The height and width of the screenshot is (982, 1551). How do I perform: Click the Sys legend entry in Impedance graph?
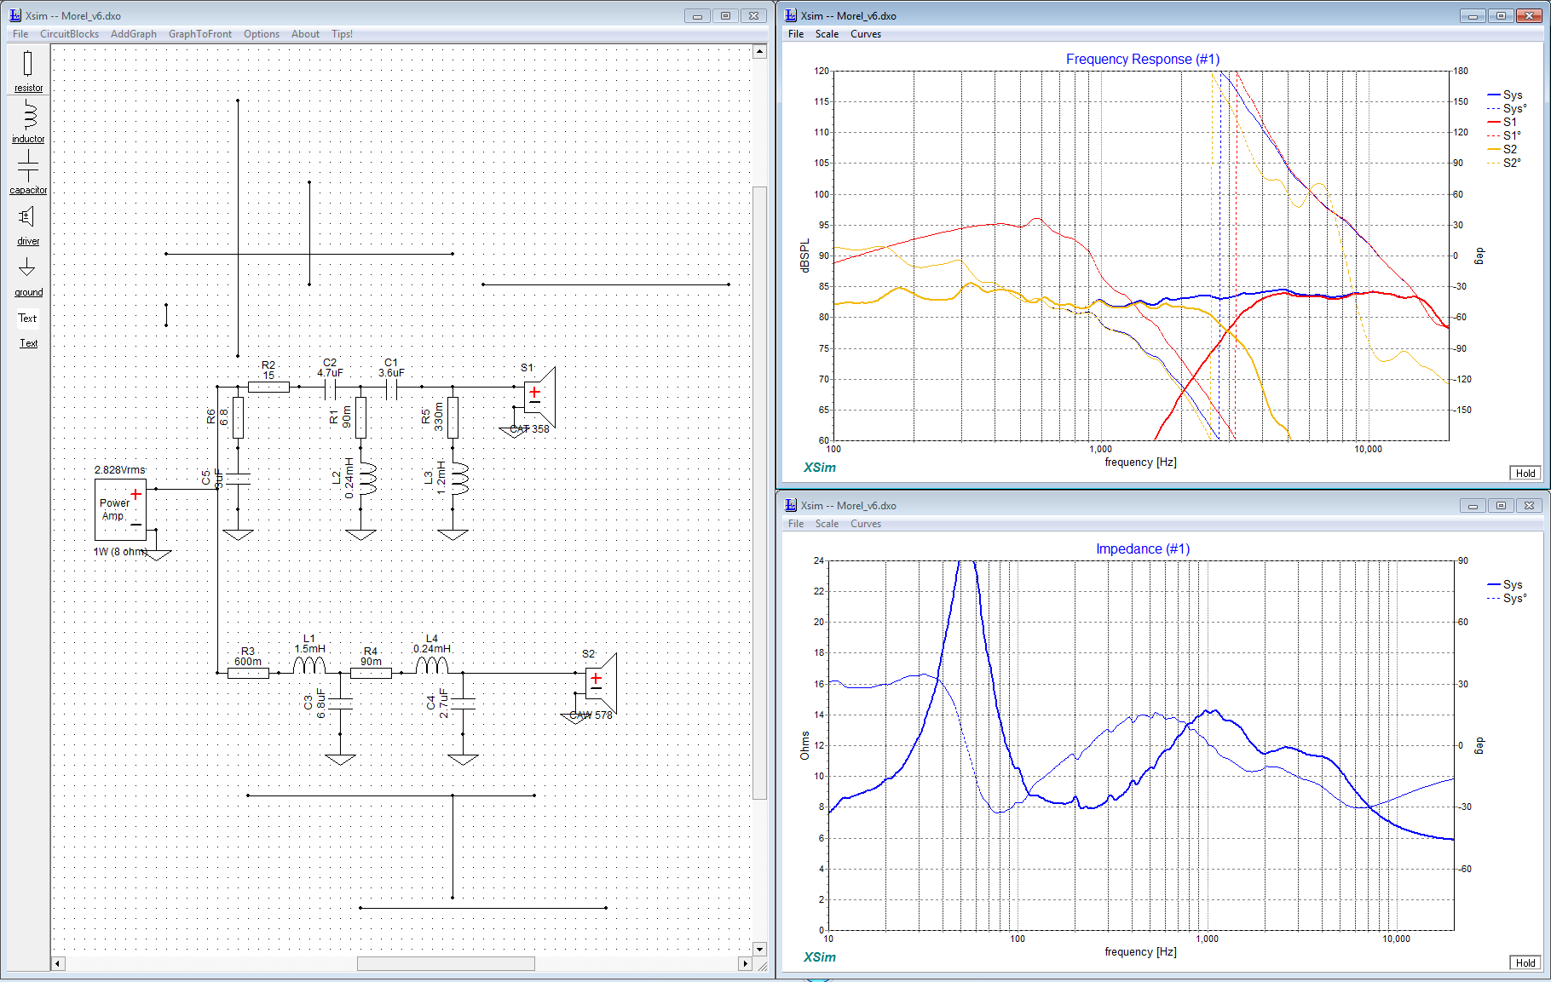point(1505,584)
